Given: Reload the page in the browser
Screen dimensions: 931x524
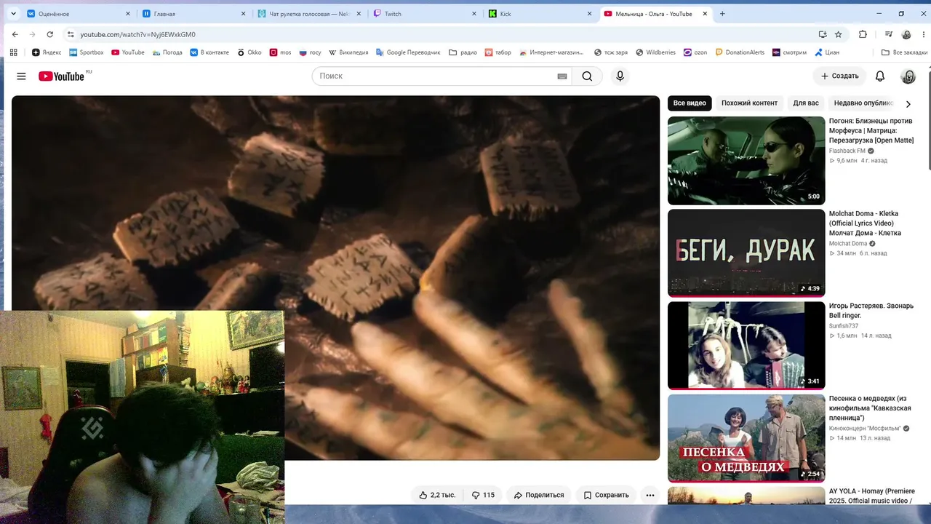Looking at the screenshot, I should pyautogui.click(x=50, y=34).
